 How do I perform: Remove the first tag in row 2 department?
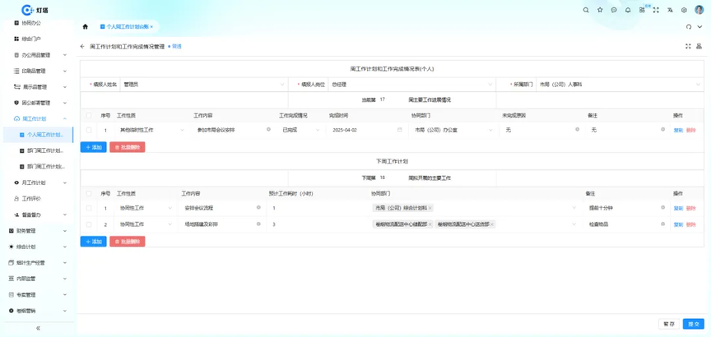[430, 224]
